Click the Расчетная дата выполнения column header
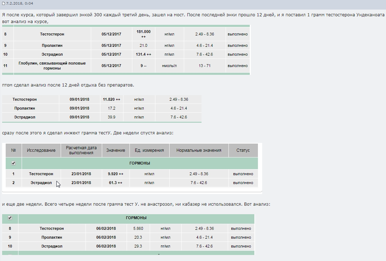 81,150
